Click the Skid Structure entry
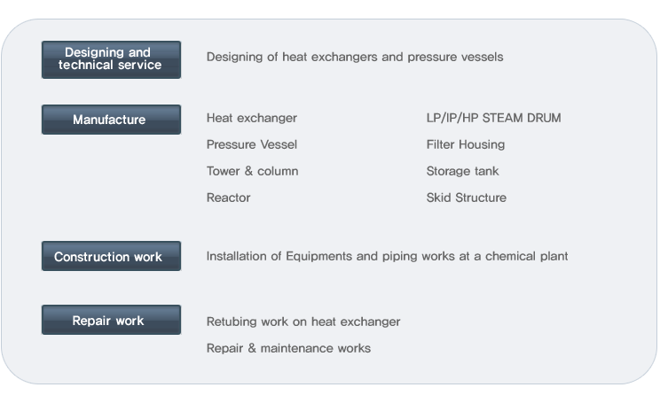 point(467,198)
